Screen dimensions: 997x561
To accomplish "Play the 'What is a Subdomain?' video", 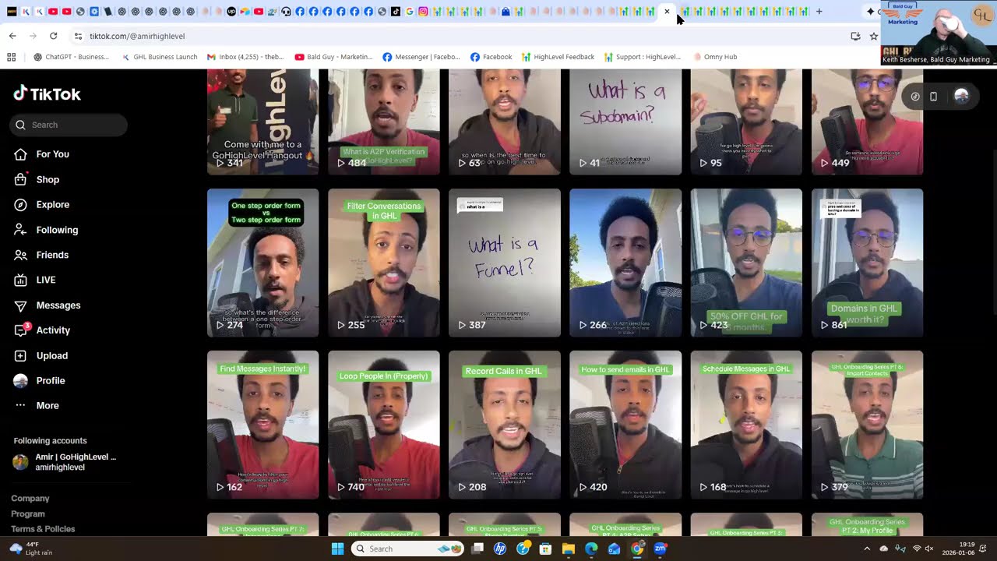I will coord(625,122).
